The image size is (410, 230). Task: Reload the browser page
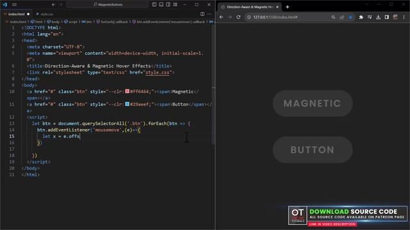click(x=238, y=17)
